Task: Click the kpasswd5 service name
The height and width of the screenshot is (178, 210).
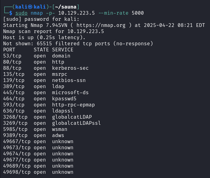Action: tap(64, 99)
